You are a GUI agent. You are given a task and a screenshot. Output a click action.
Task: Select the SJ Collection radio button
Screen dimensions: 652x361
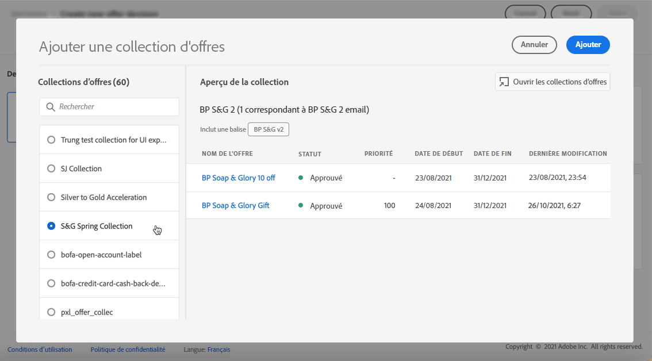[x=51, y=168]
